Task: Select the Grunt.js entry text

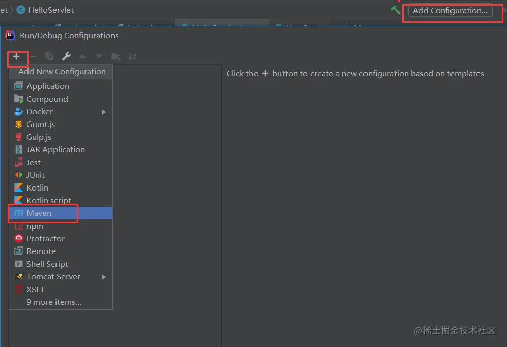Action: tap(41, 124)
